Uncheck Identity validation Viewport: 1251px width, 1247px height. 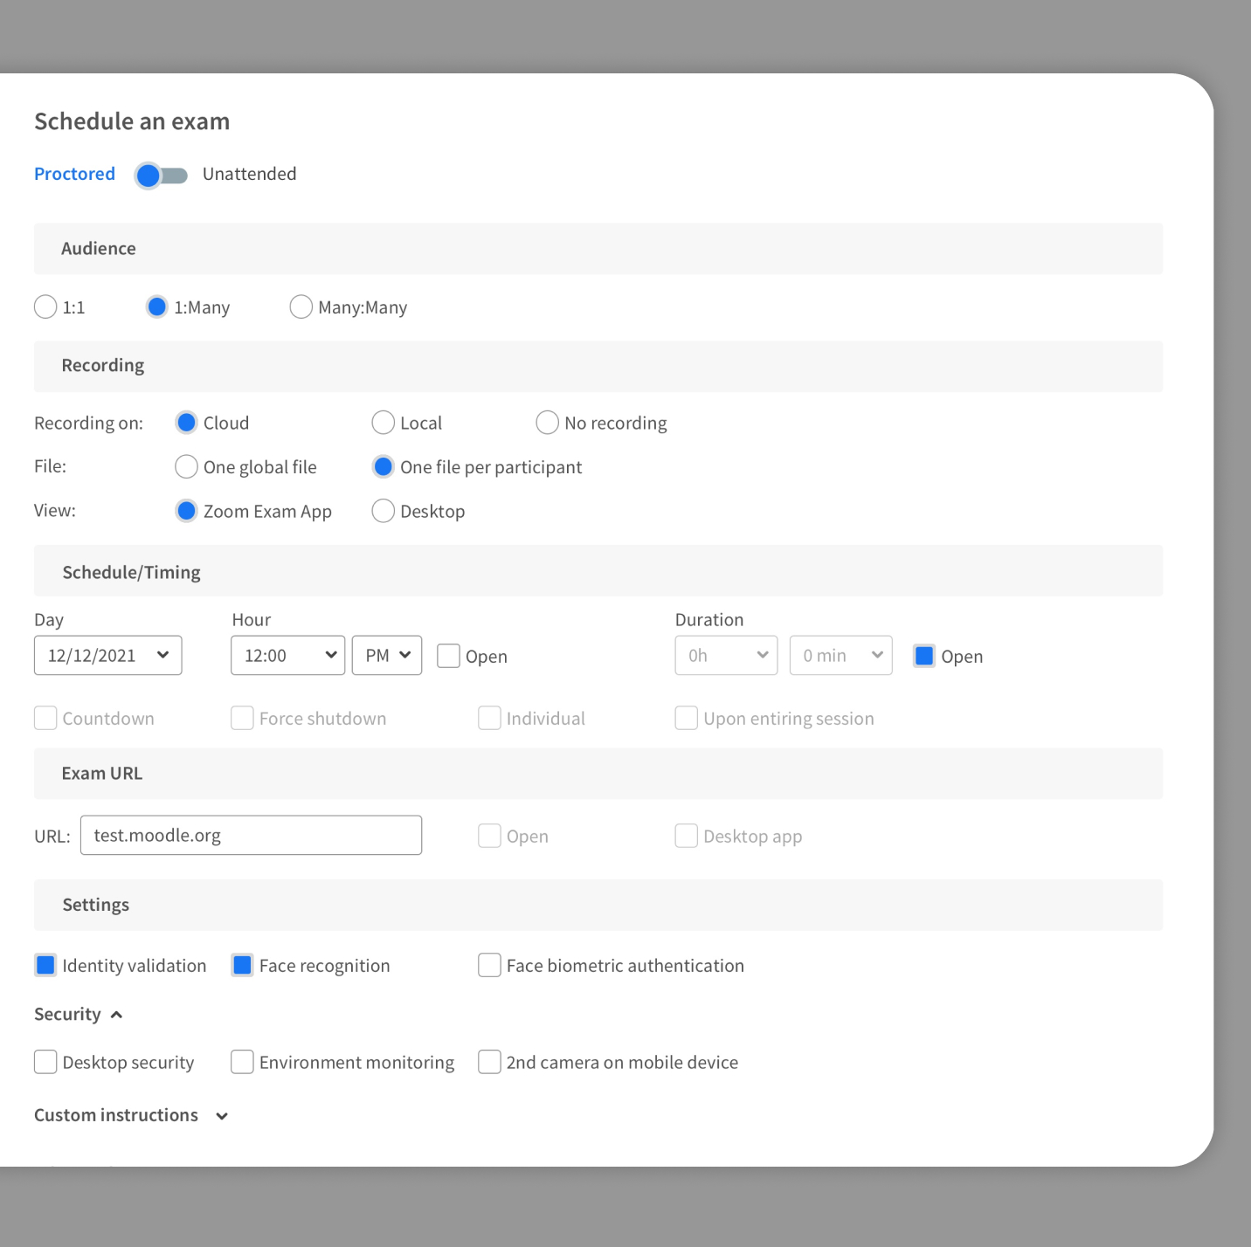[x=45, y=965]
